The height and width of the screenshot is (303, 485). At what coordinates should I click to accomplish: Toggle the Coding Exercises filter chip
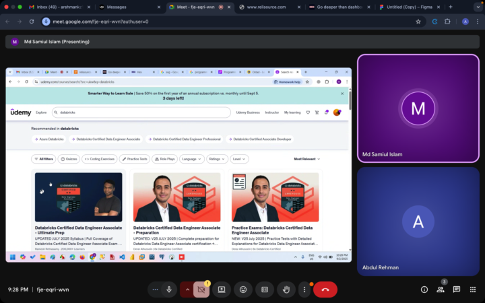click(100, 159)
